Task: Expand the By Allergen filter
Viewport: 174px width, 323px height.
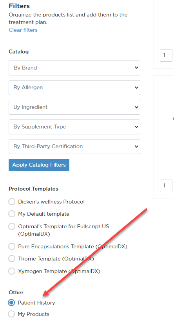Action: pos(74,88)
